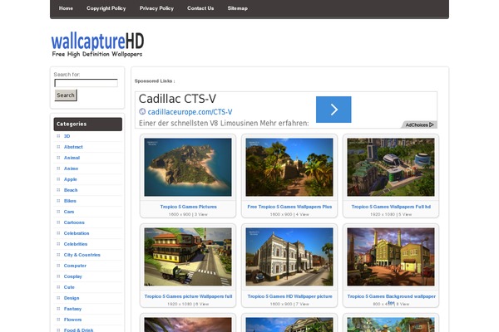Open the Apple category

point(71,179)
